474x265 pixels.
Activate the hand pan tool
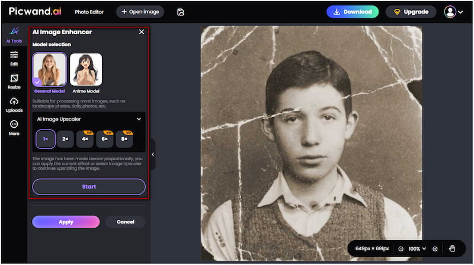452,249
